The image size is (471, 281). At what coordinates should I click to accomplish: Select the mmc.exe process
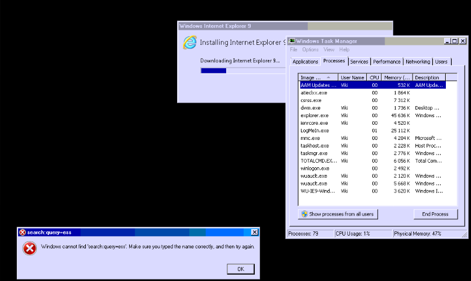[372, 138]
